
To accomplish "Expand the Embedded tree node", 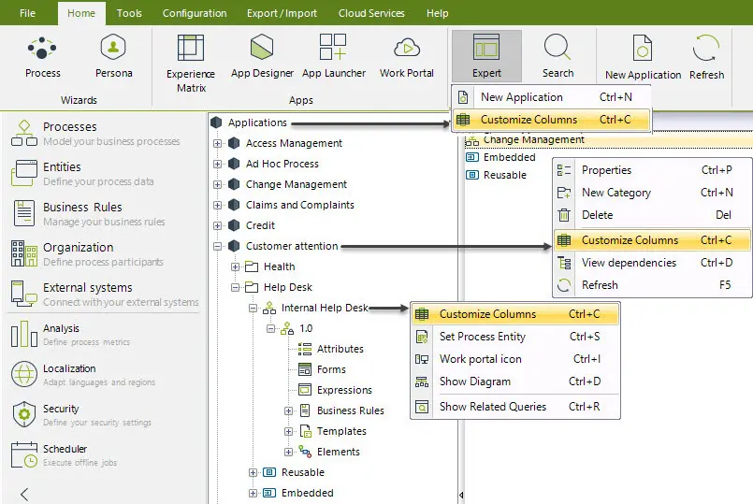I will [253, 494].
